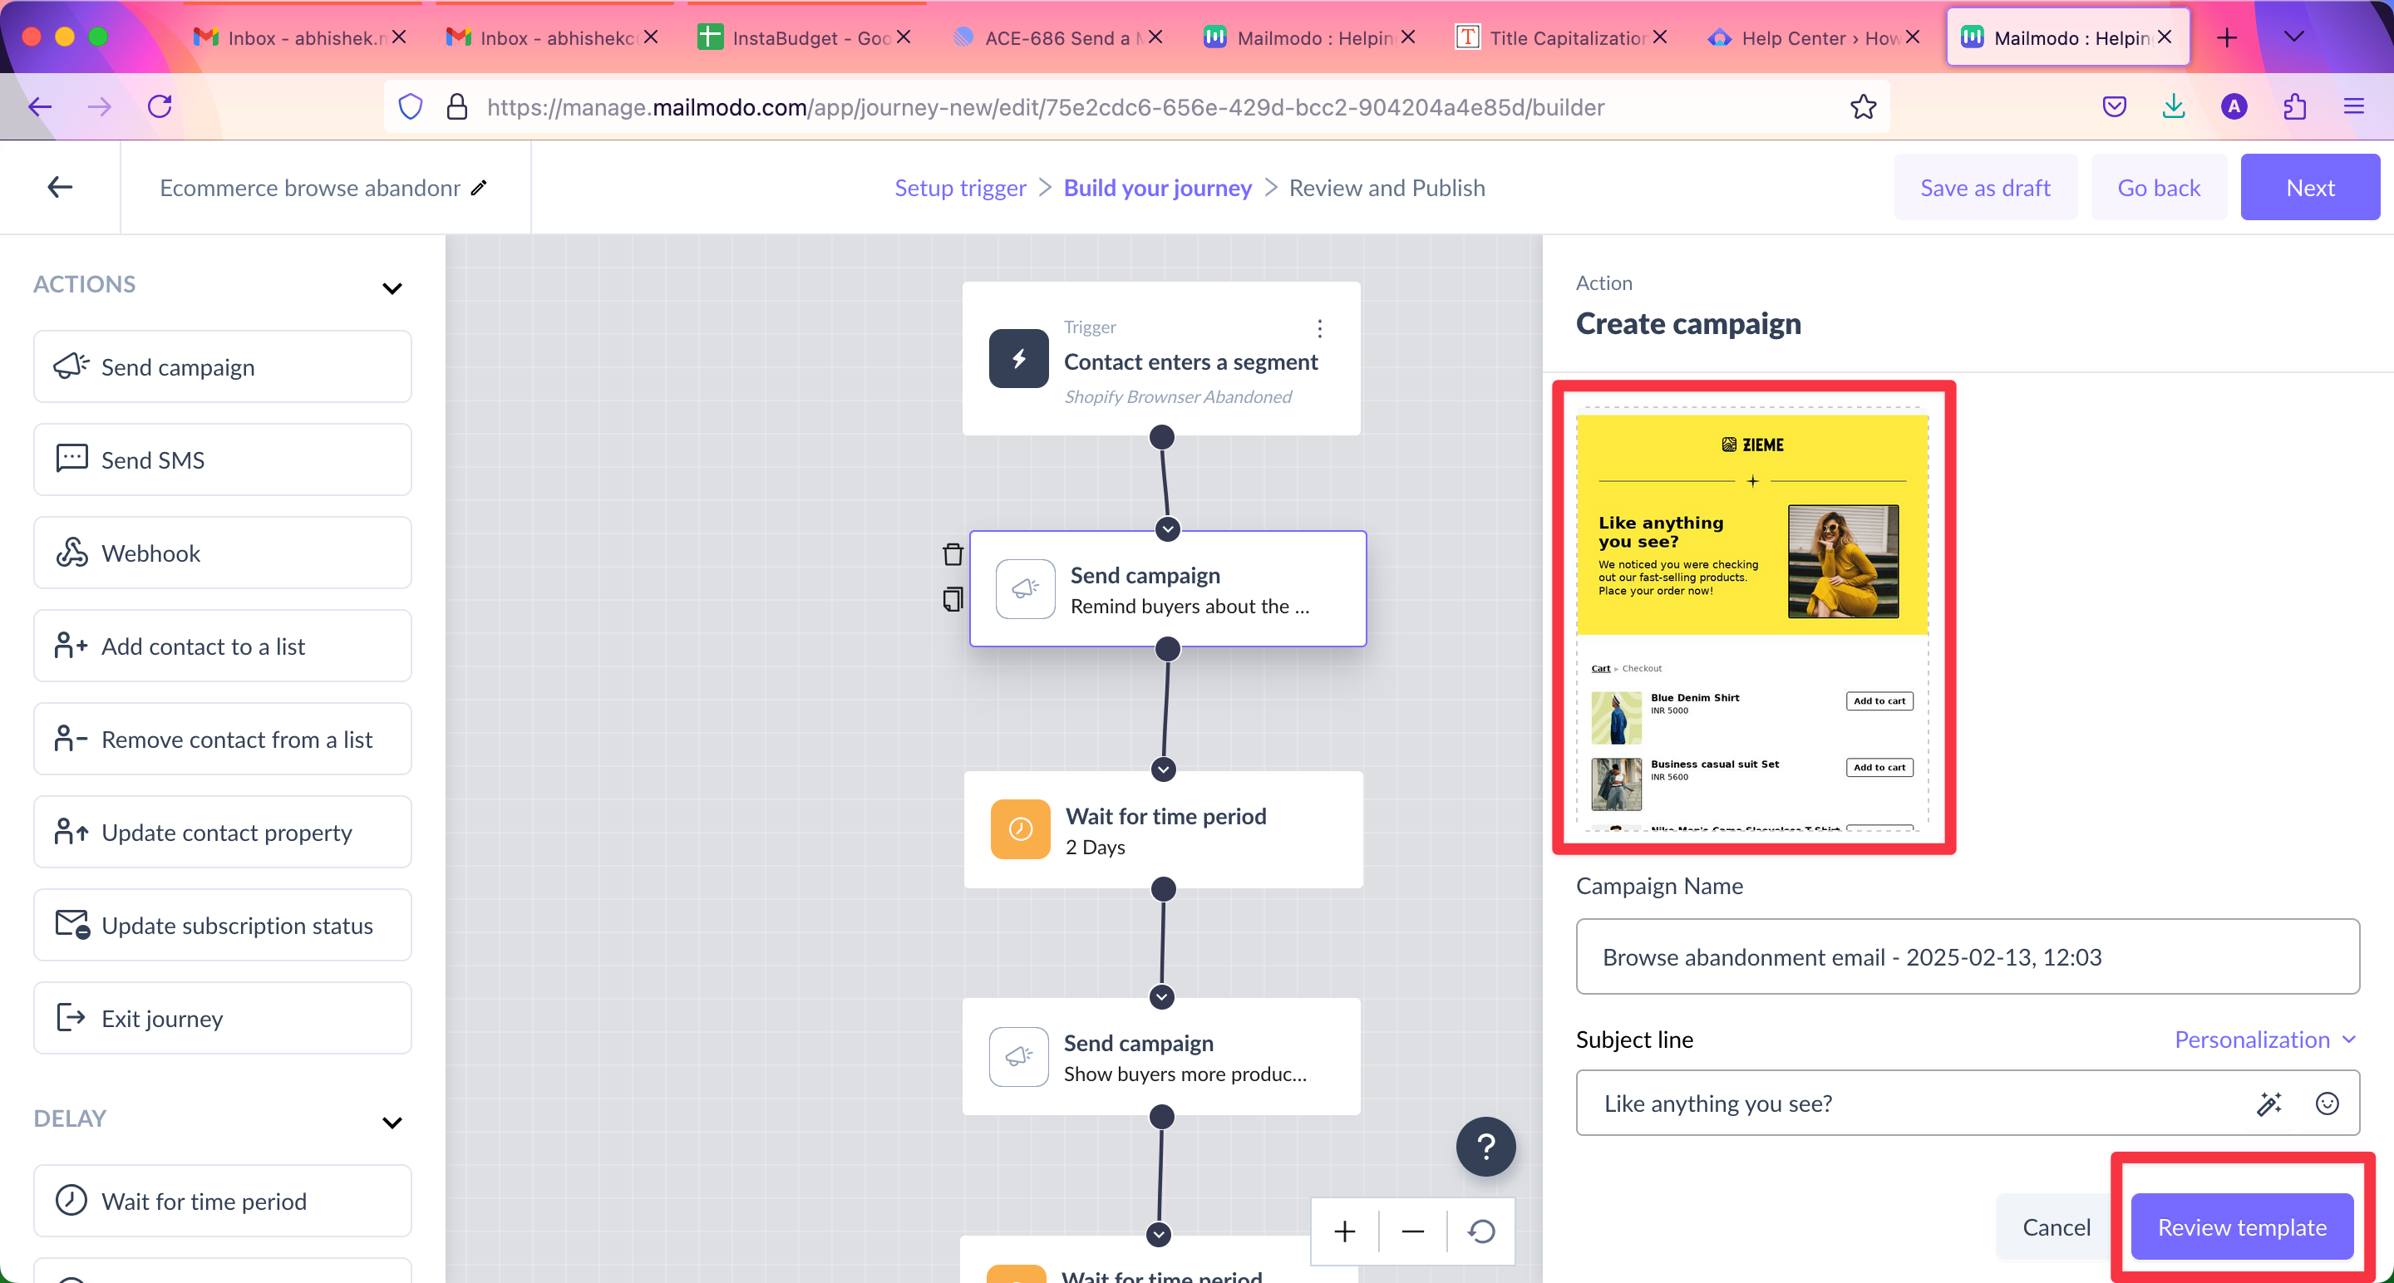The height and width of the screenshot is (1283, 2394).
Task: Click the megaphone icon on Show buyers more products node
Action: click(x=1018, y=1056)
